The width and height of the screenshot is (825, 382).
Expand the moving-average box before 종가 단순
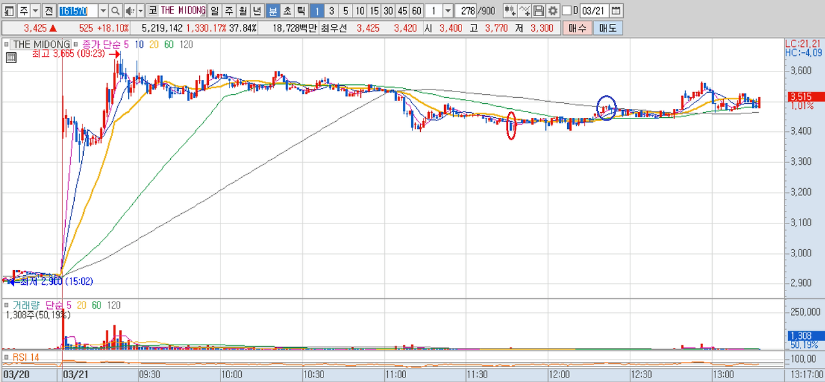coord(76,44)
